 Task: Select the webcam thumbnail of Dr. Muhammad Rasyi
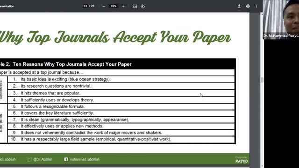pyautogui.click(x=281, y=20)
